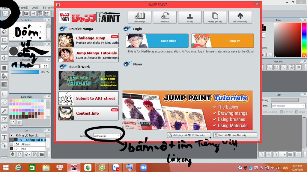Image resolution: width=307 pixels, height=172 pixels.
Task: Select the Text tool
Action: (4, 137)
